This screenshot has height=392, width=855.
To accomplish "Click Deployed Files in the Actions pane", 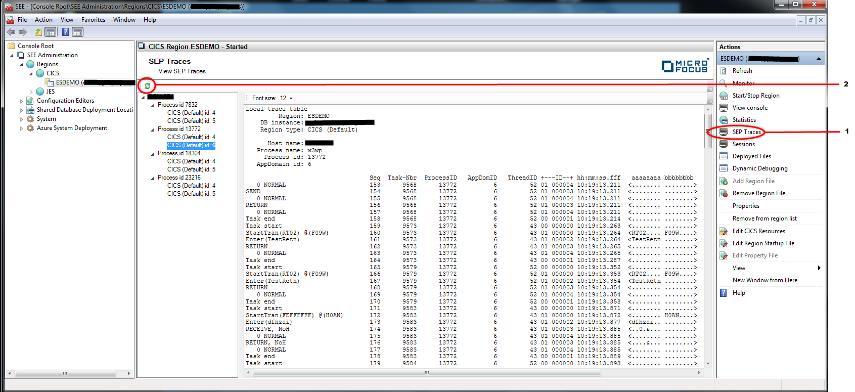I will pos(751,156).
